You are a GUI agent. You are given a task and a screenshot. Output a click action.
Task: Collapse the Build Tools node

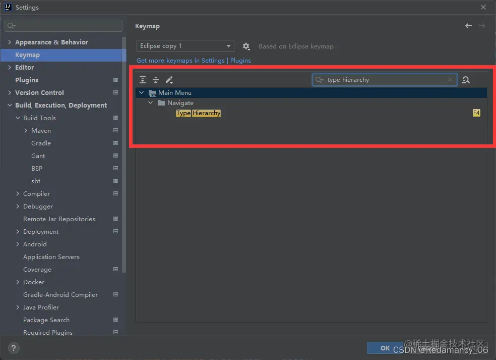click(18, 118)
